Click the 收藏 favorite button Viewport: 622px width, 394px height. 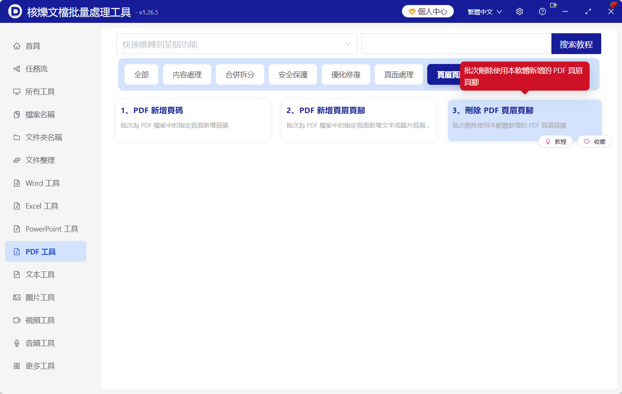[595, 142]
